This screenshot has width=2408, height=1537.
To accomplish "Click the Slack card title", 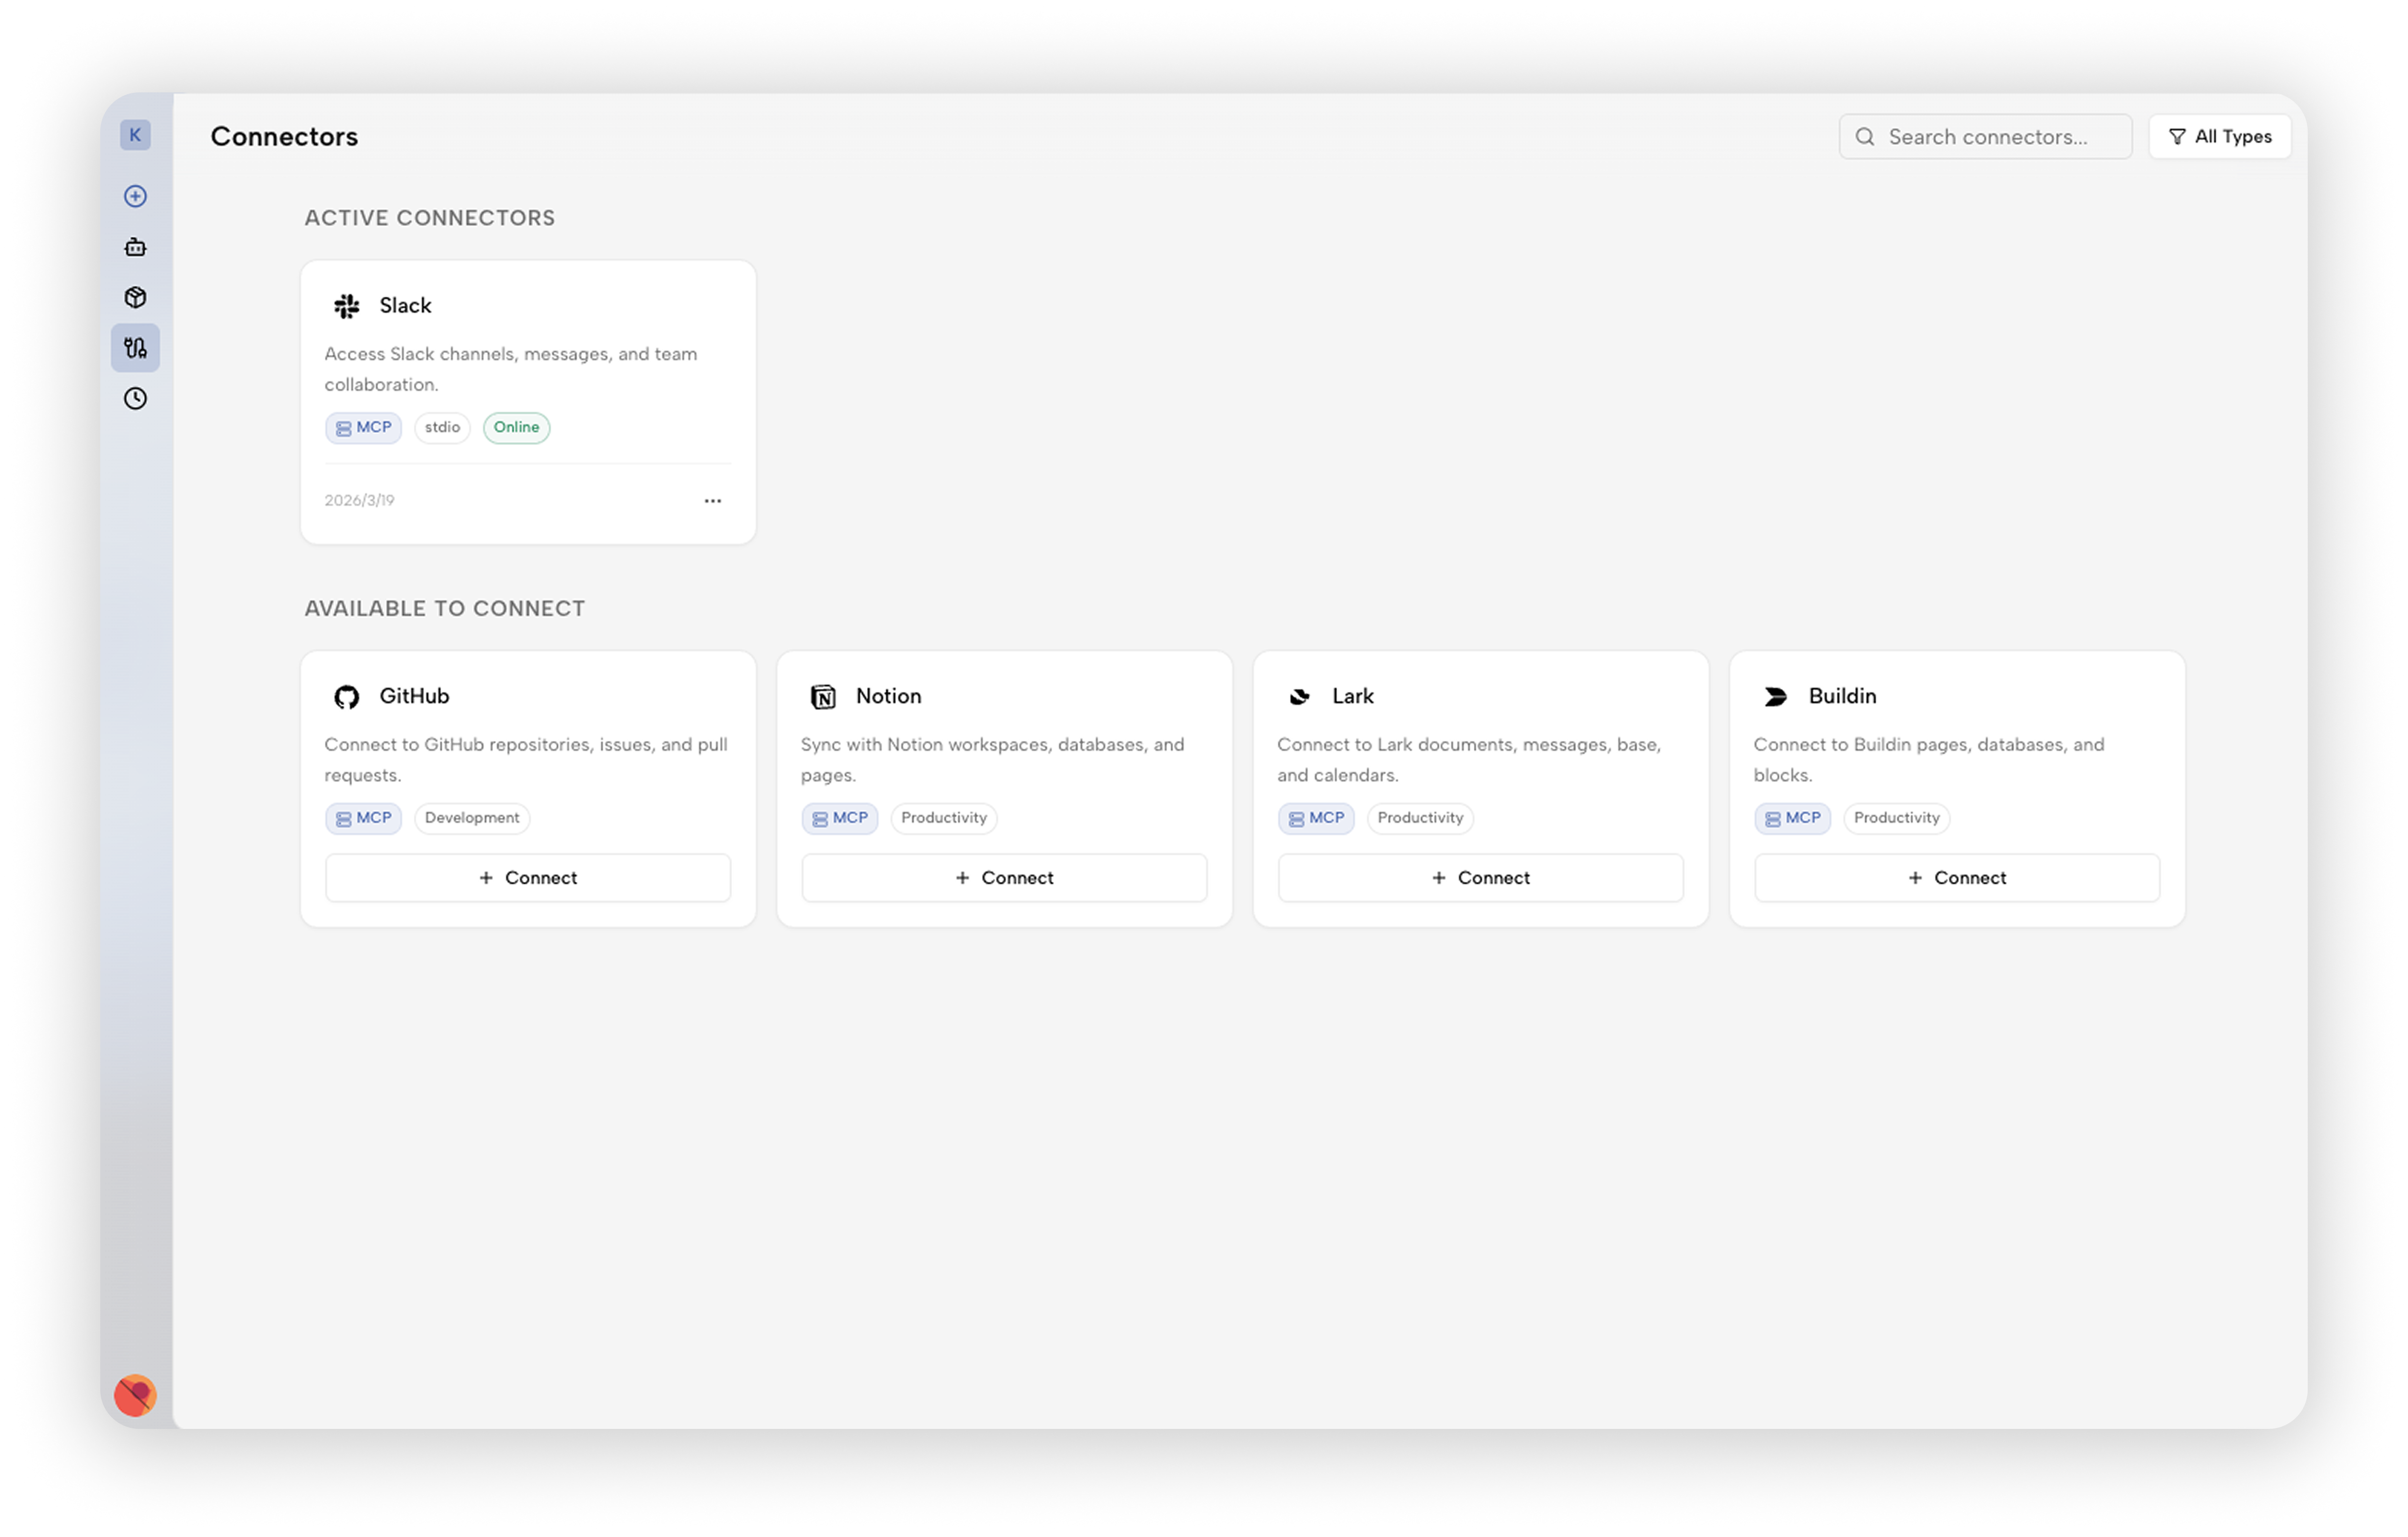I will (405, 306).
